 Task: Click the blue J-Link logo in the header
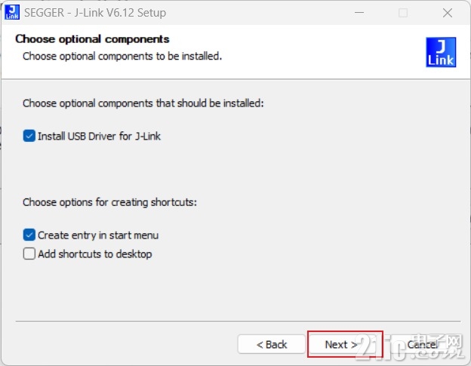click(x=441, y=52)
